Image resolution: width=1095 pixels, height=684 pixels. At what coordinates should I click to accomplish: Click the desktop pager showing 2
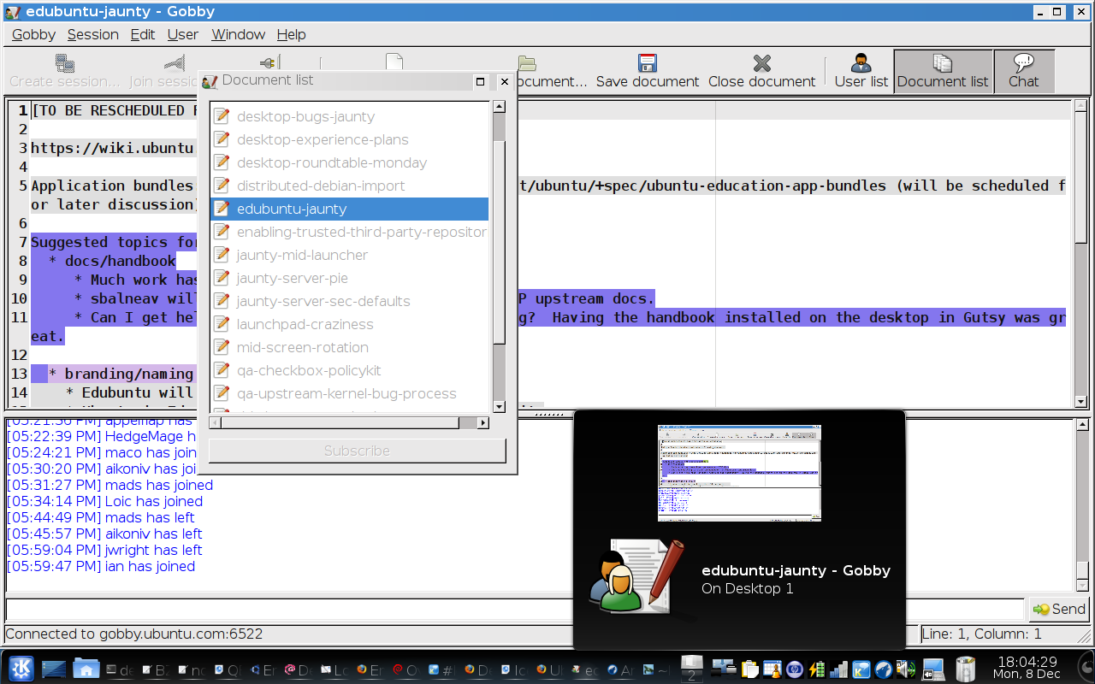tap(691, 668)
